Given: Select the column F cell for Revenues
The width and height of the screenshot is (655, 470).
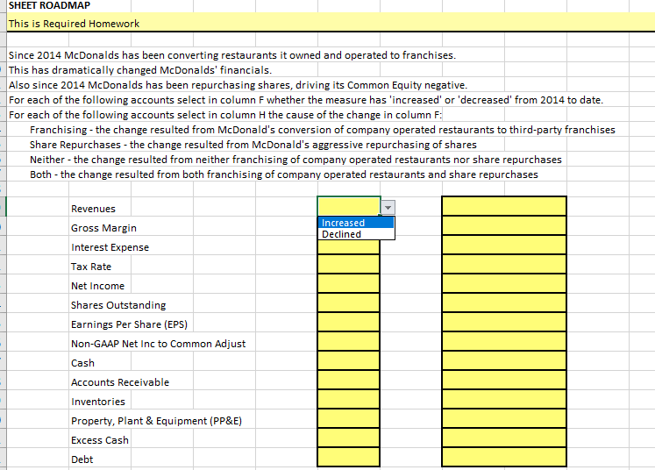Looking at the screenshot, I should click(x=349, y=206).
